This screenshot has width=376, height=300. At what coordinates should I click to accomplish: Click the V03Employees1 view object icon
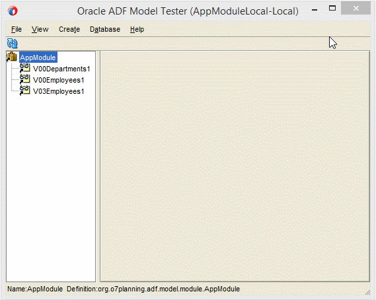24,91
